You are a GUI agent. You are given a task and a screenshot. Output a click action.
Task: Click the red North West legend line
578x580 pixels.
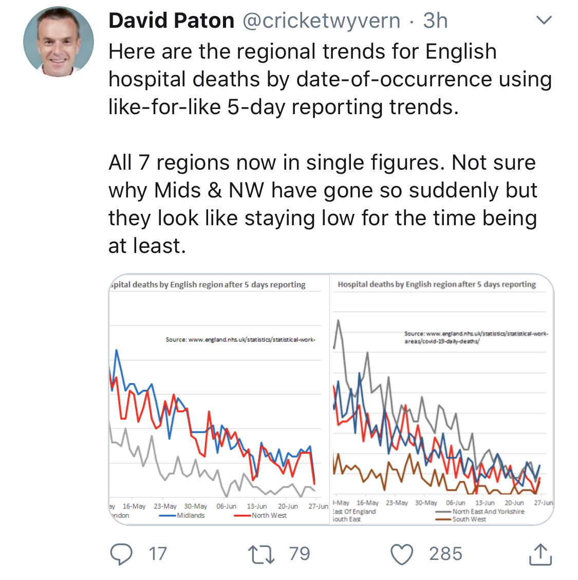242,515
